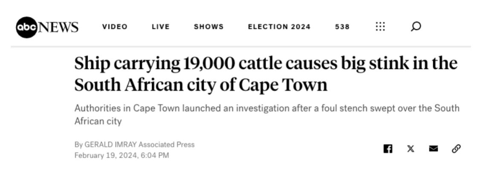Click the Associated Press byline text
Screen dimensions: 485x179
(166, 144)
